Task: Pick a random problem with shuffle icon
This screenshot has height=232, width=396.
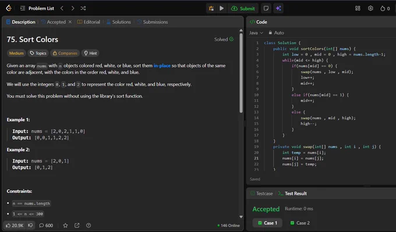Action: (x=83, y=8)
